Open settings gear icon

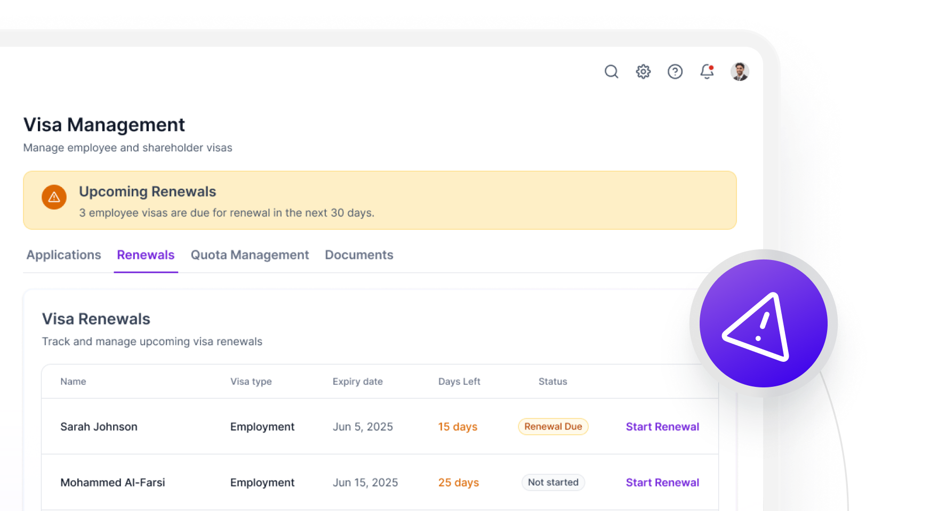[x=643, y=71]
